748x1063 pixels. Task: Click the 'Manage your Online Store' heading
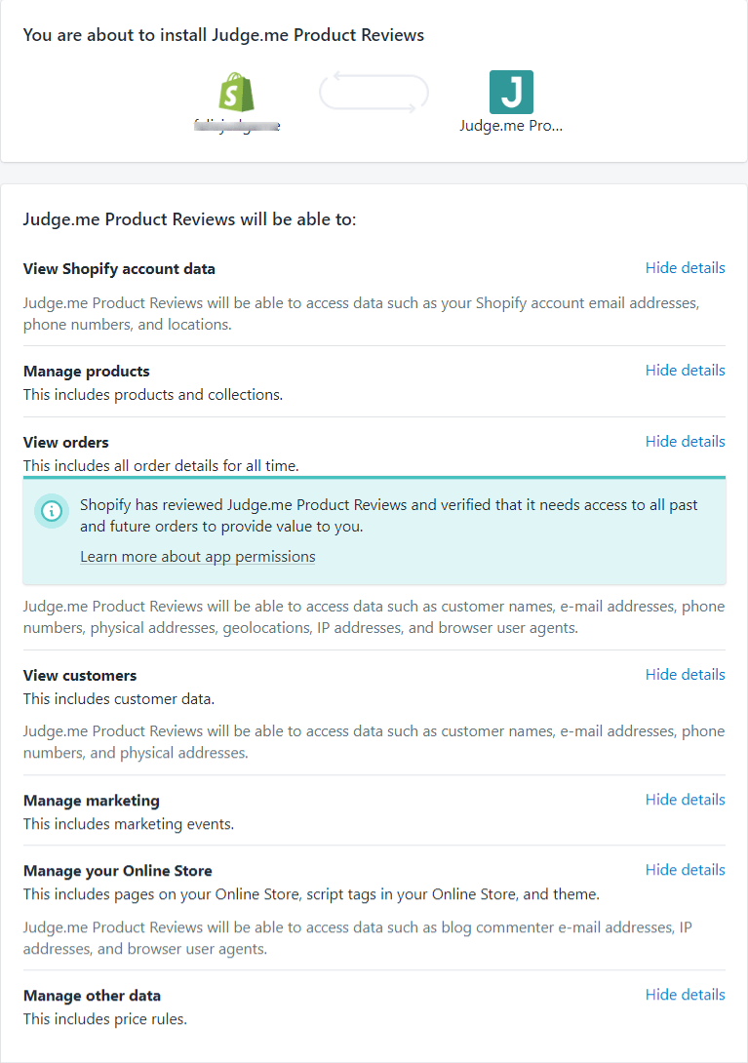coord(118,871)
